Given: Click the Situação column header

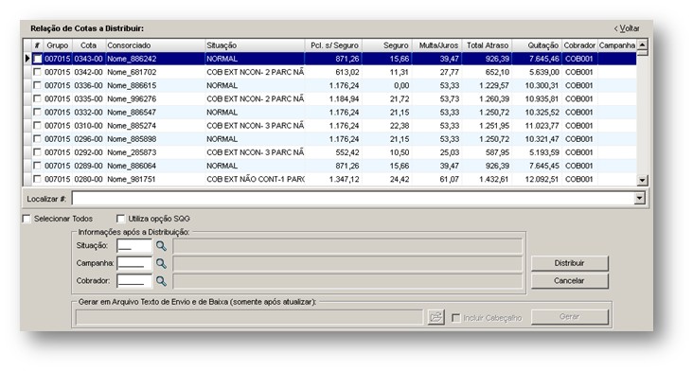Looking at the screenshot, I should pyautogui.click(x=255, y=45).
